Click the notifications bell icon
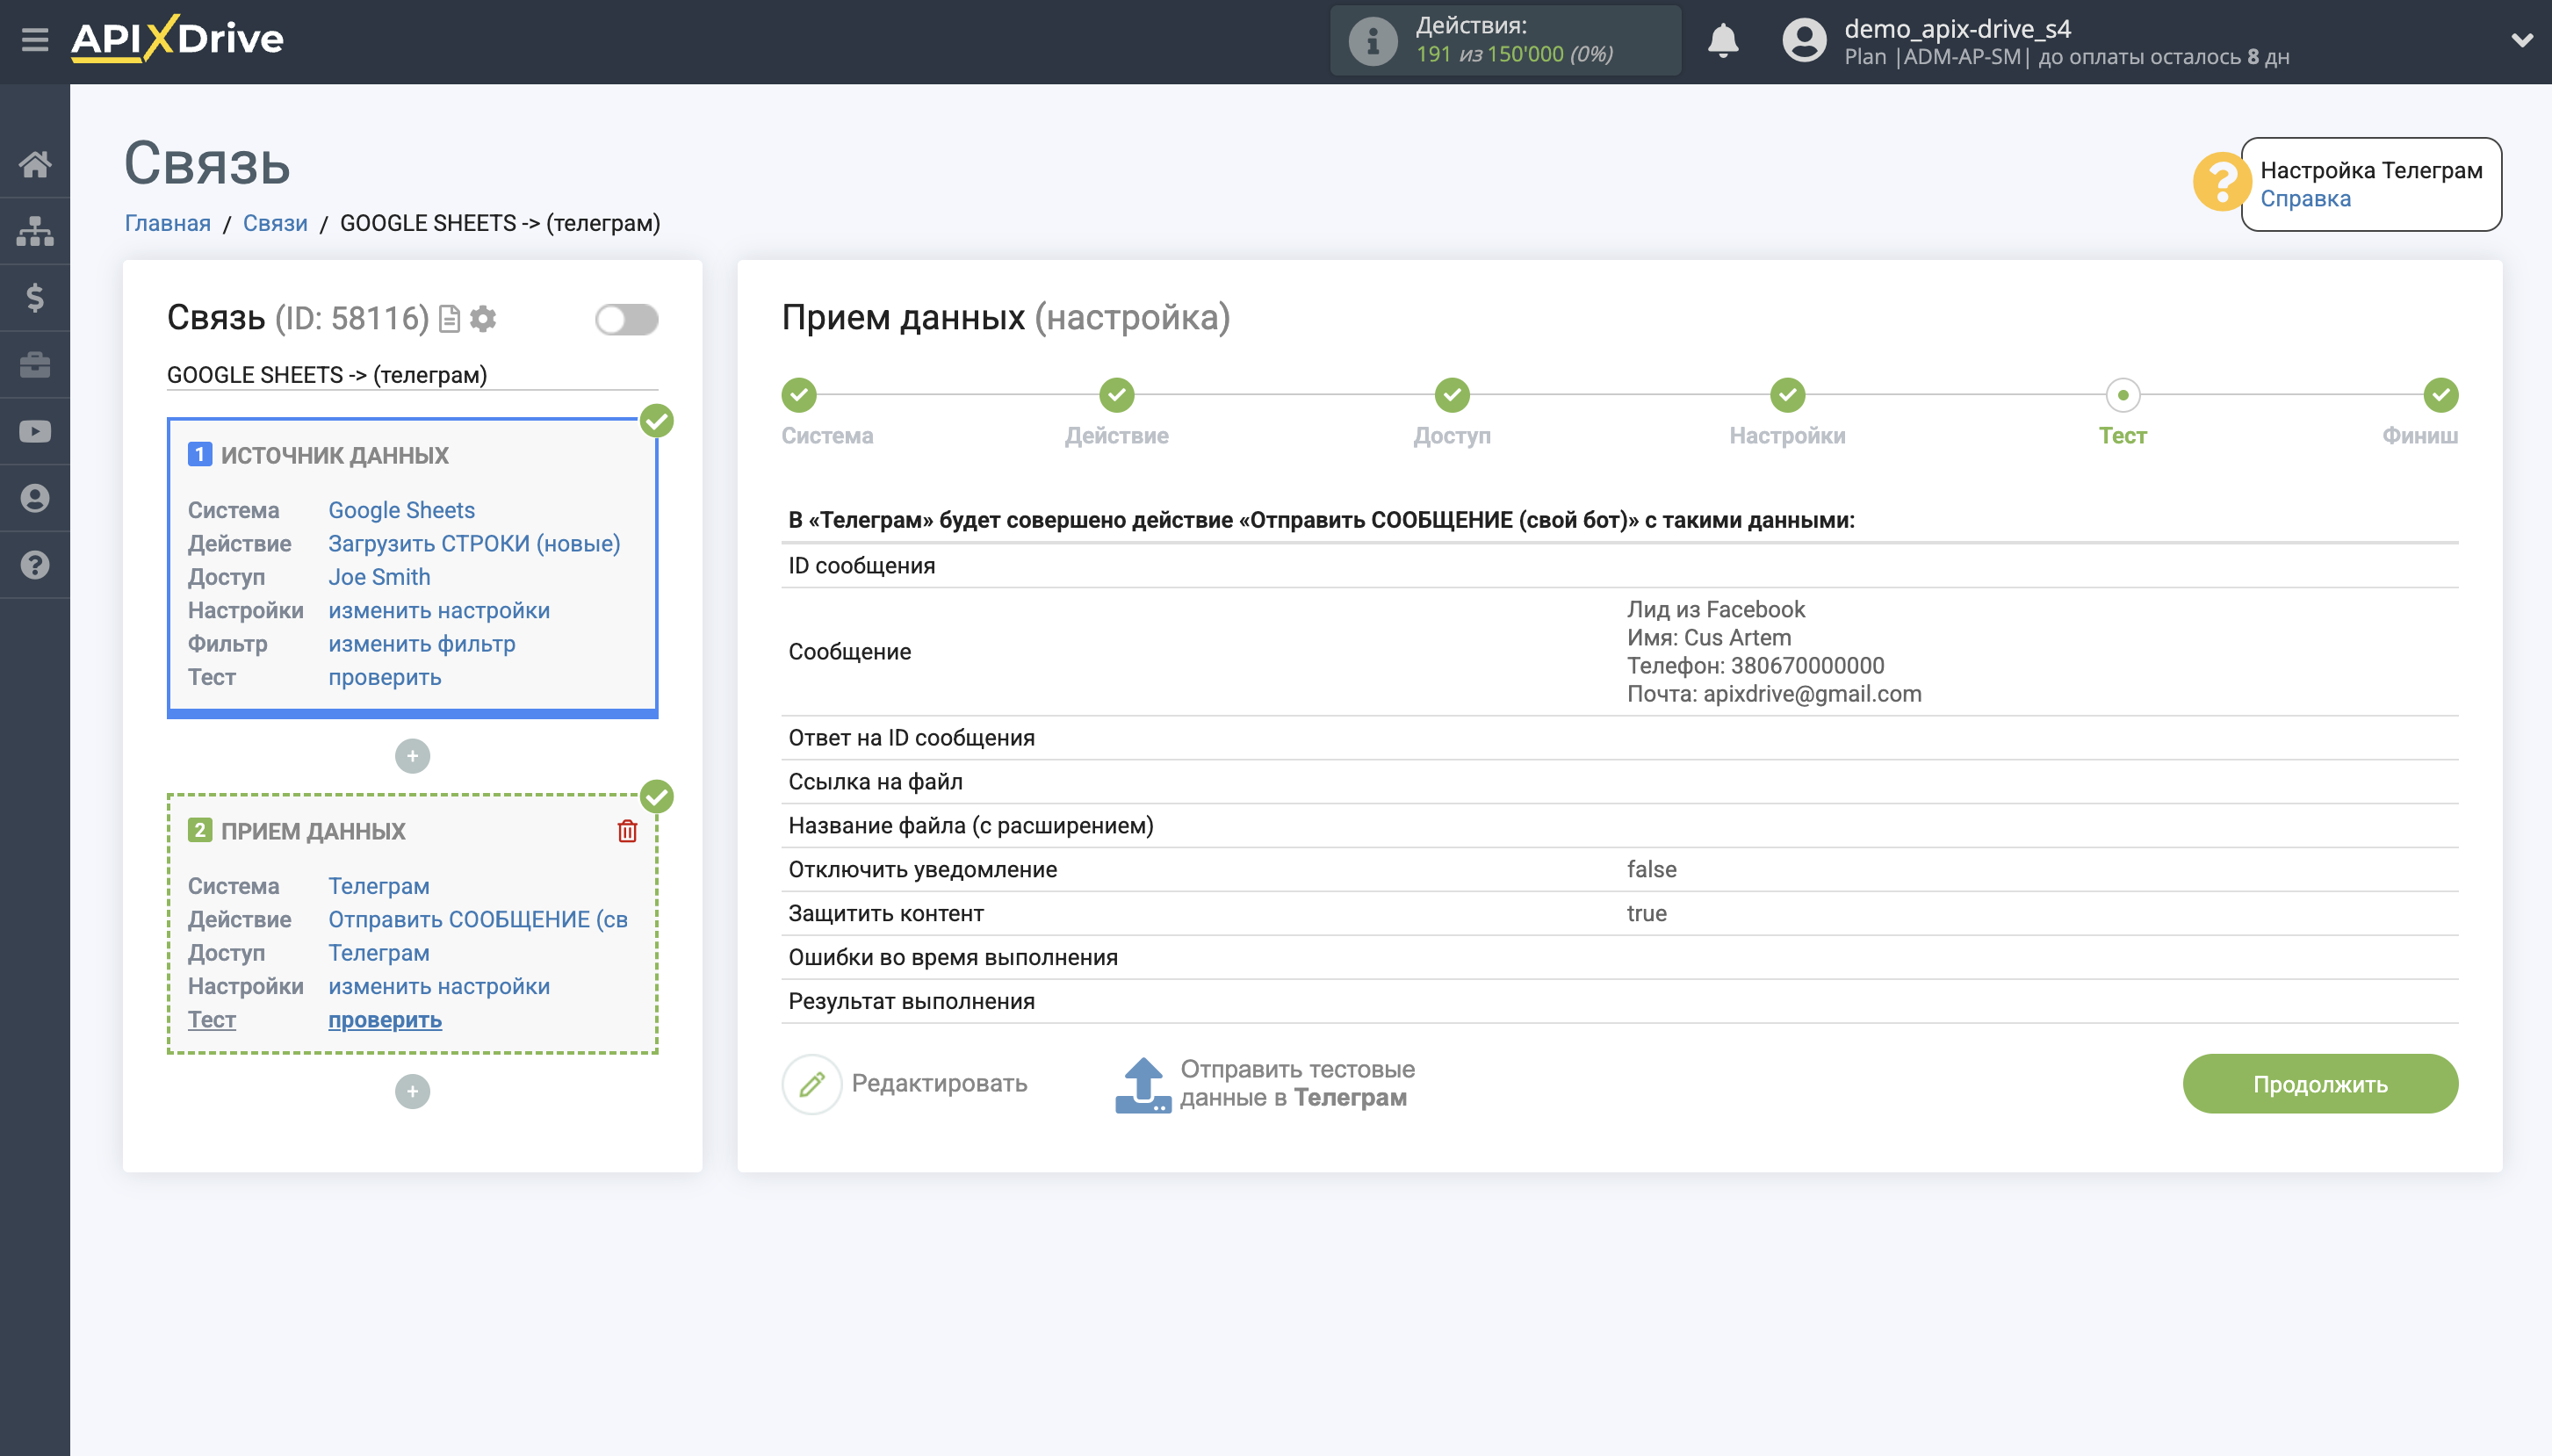 1723,41
